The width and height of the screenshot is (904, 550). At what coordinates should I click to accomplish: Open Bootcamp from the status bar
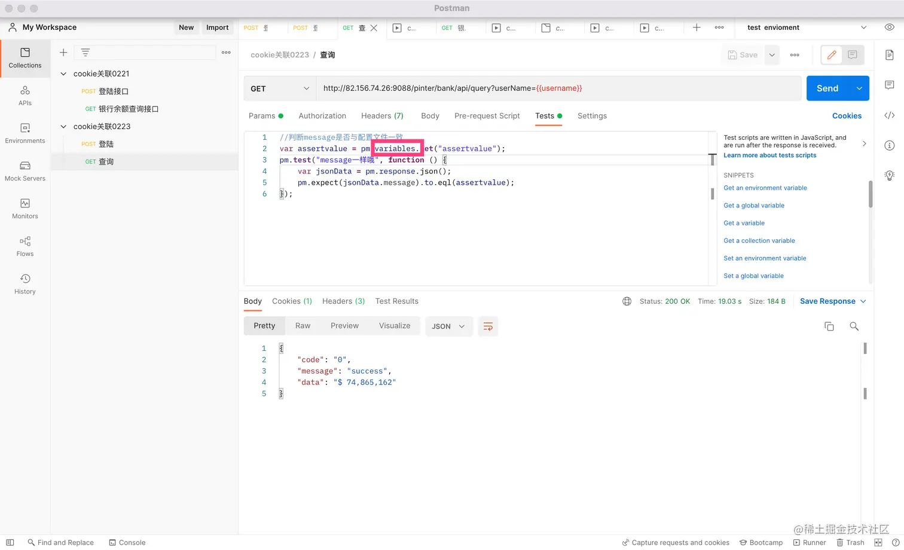(761, 543)
